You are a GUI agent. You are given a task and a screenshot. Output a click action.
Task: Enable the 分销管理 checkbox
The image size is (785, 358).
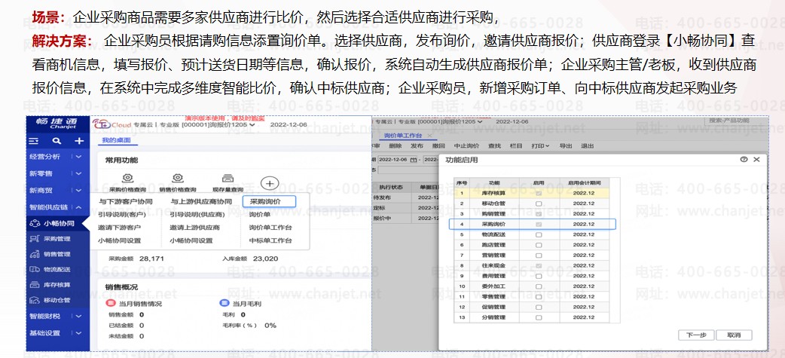(539, 317)
